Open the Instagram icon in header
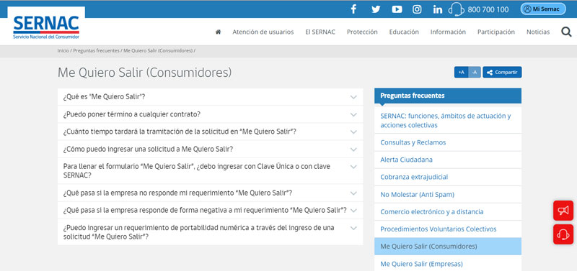Viewport: 577px width, 271px height. click(417, 9)
